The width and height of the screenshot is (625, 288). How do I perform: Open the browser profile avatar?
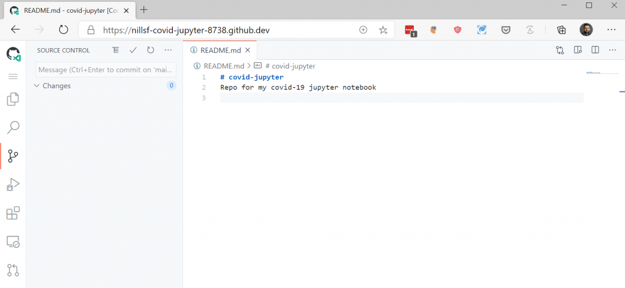586,29
